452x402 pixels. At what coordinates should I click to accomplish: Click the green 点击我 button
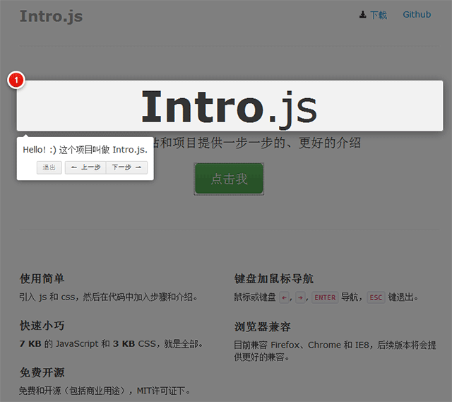[x=229, y=179]
